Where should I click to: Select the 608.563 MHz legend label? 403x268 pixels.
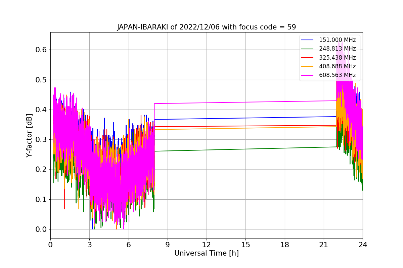click(x=337, y=75)
